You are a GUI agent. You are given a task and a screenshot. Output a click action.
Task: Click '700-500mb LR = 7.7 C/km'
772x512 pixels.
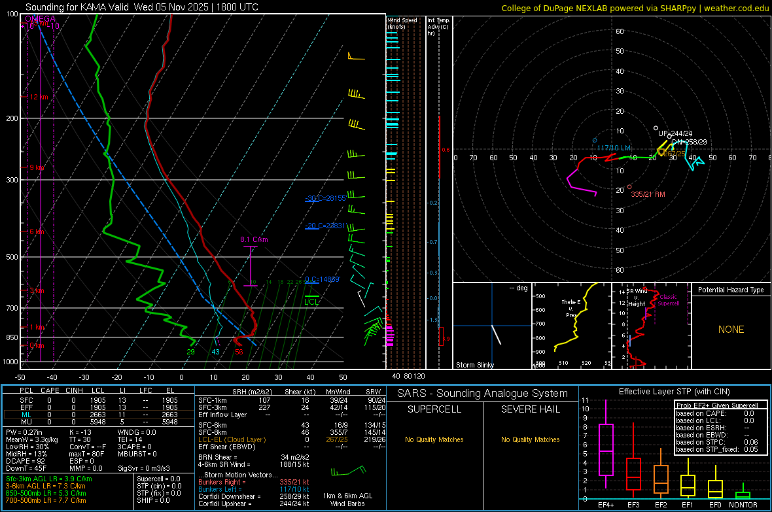point(46,501)
